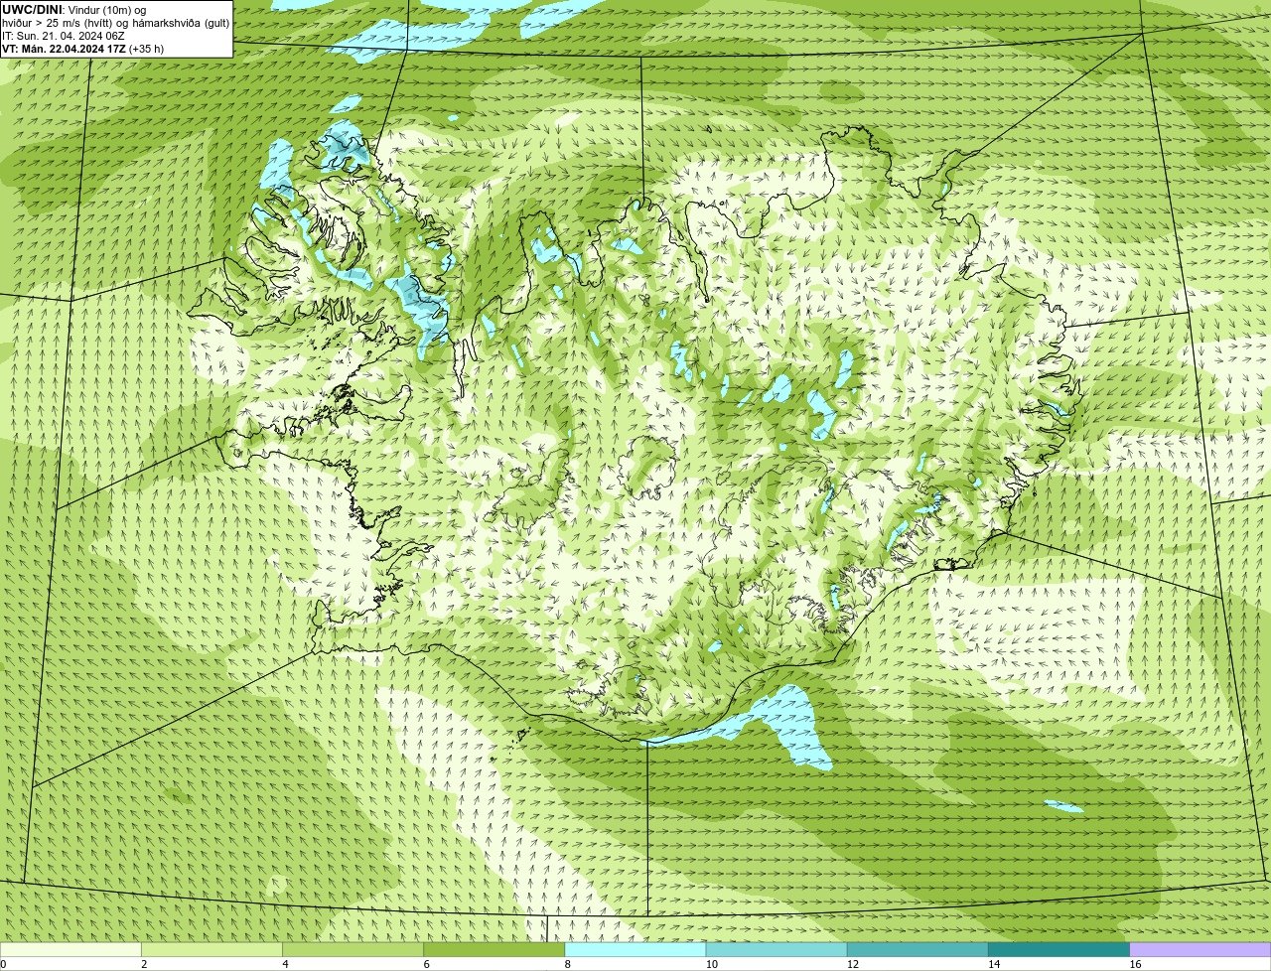Click the title text 'UWC/DINI: Vindur (10m) og'
This screenshot has width=1271, height=971.
tap(74, 9)
